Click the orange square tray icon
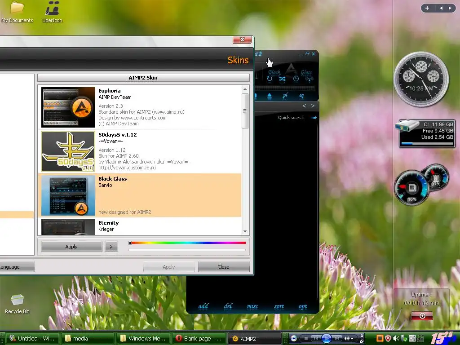 click(x=380, y=339)
